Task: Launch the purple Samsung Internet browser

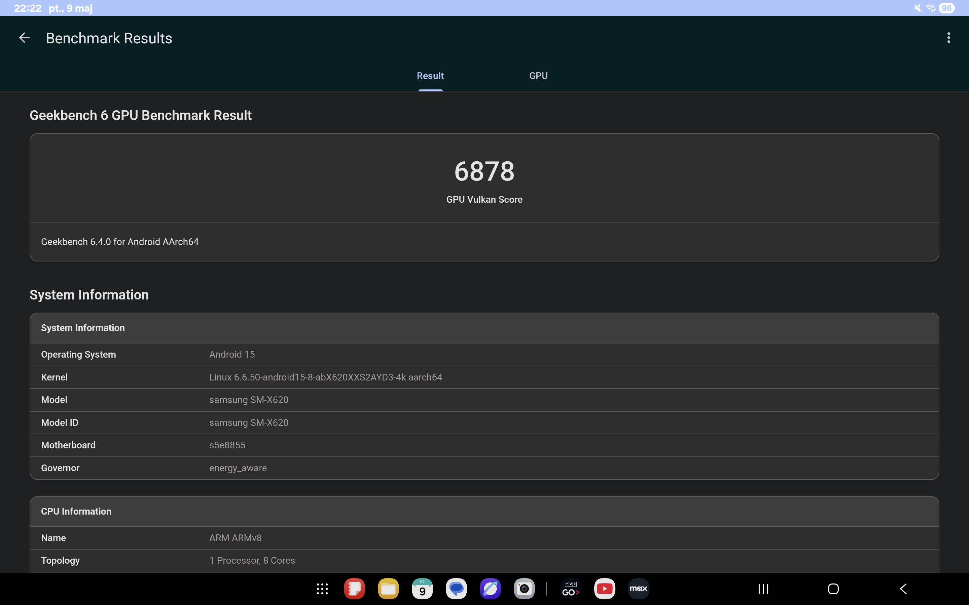Action: point(490,589)
